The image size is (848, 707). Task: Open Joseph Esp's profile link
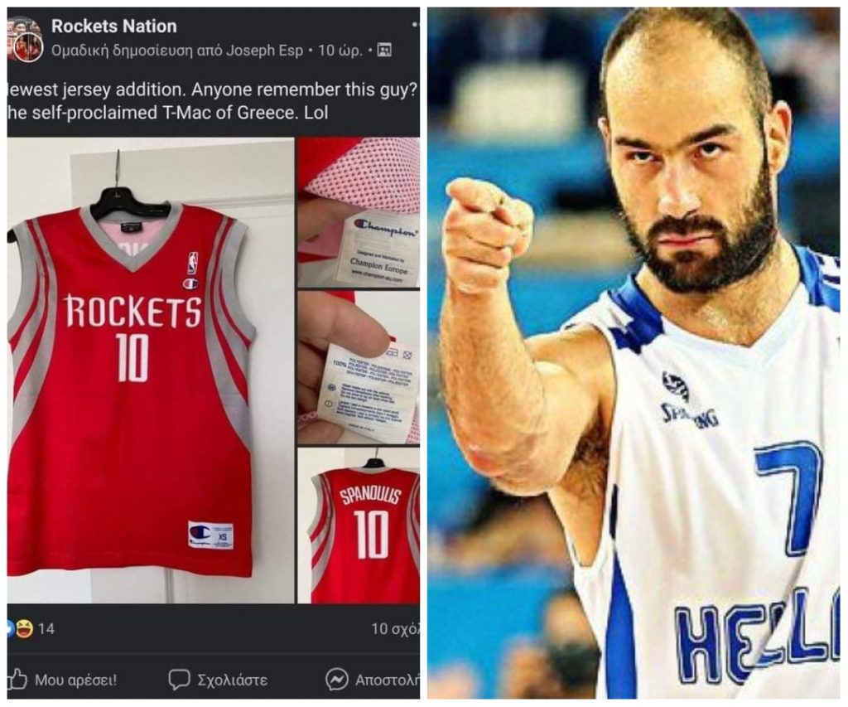coord(264,51)
